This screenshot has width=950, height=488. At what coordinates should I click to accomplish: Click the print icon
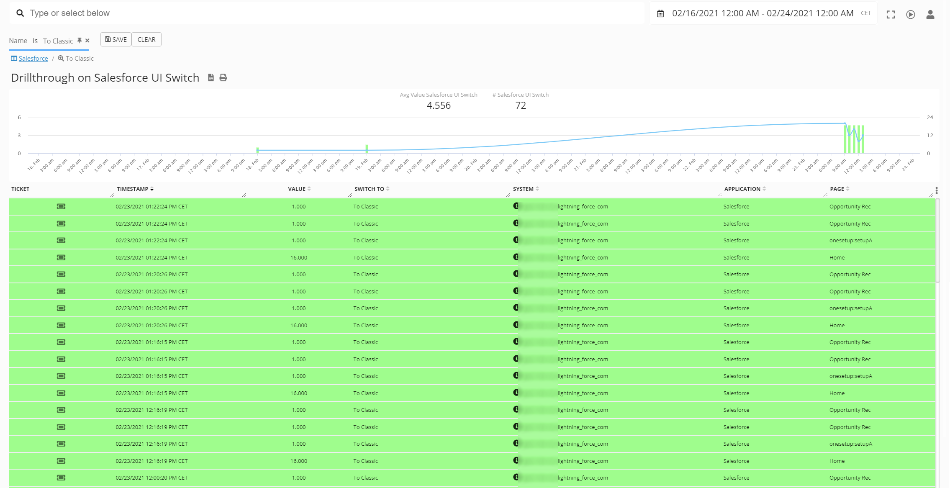223,78
